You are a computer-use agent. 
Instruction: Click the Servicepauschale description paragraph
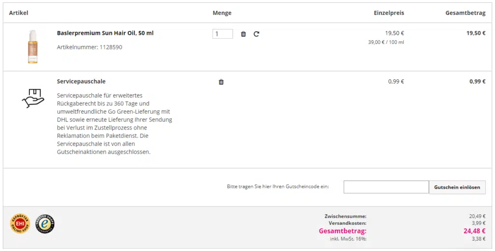click(x=115, y=123)
